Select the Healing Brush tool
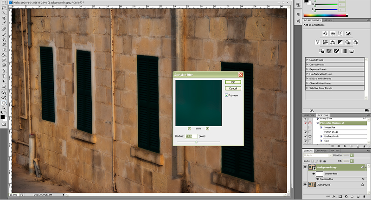 coord(4,29)
